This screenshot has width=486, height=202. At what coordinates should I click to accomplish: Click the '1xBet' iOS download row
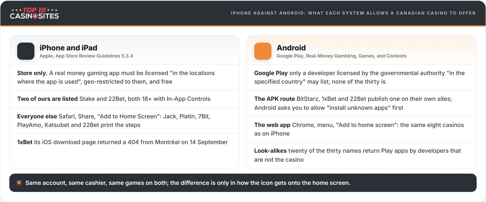(124, 142)
